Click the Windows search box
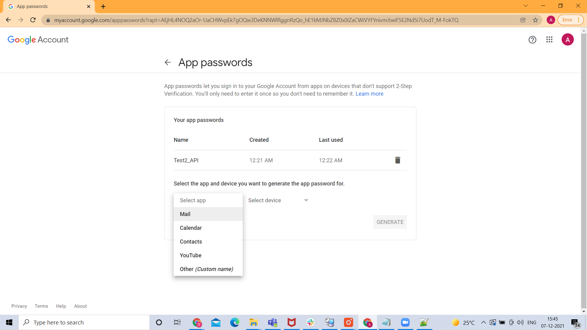Viewport: 587px width, 330px height. point(84,322)
